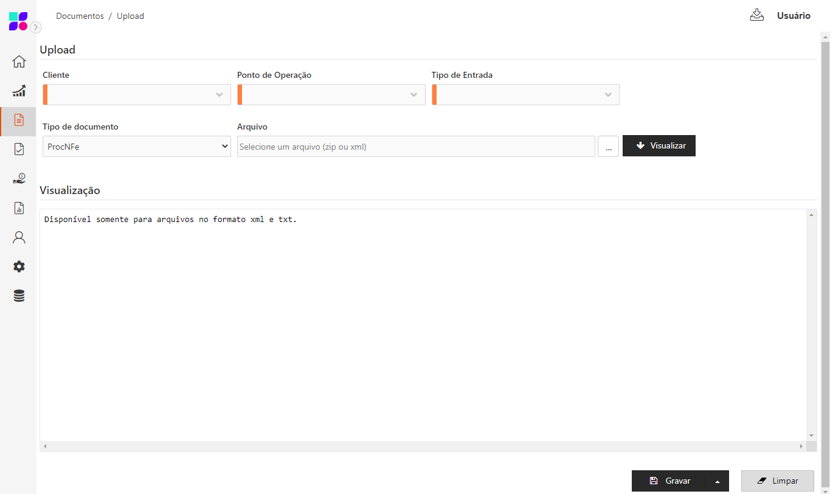
Task: Open the financial hand-coin icon
Action: (19, 179)
